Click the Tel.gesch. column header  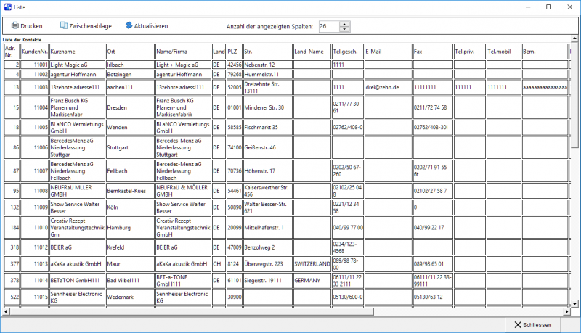pos(348,52)
